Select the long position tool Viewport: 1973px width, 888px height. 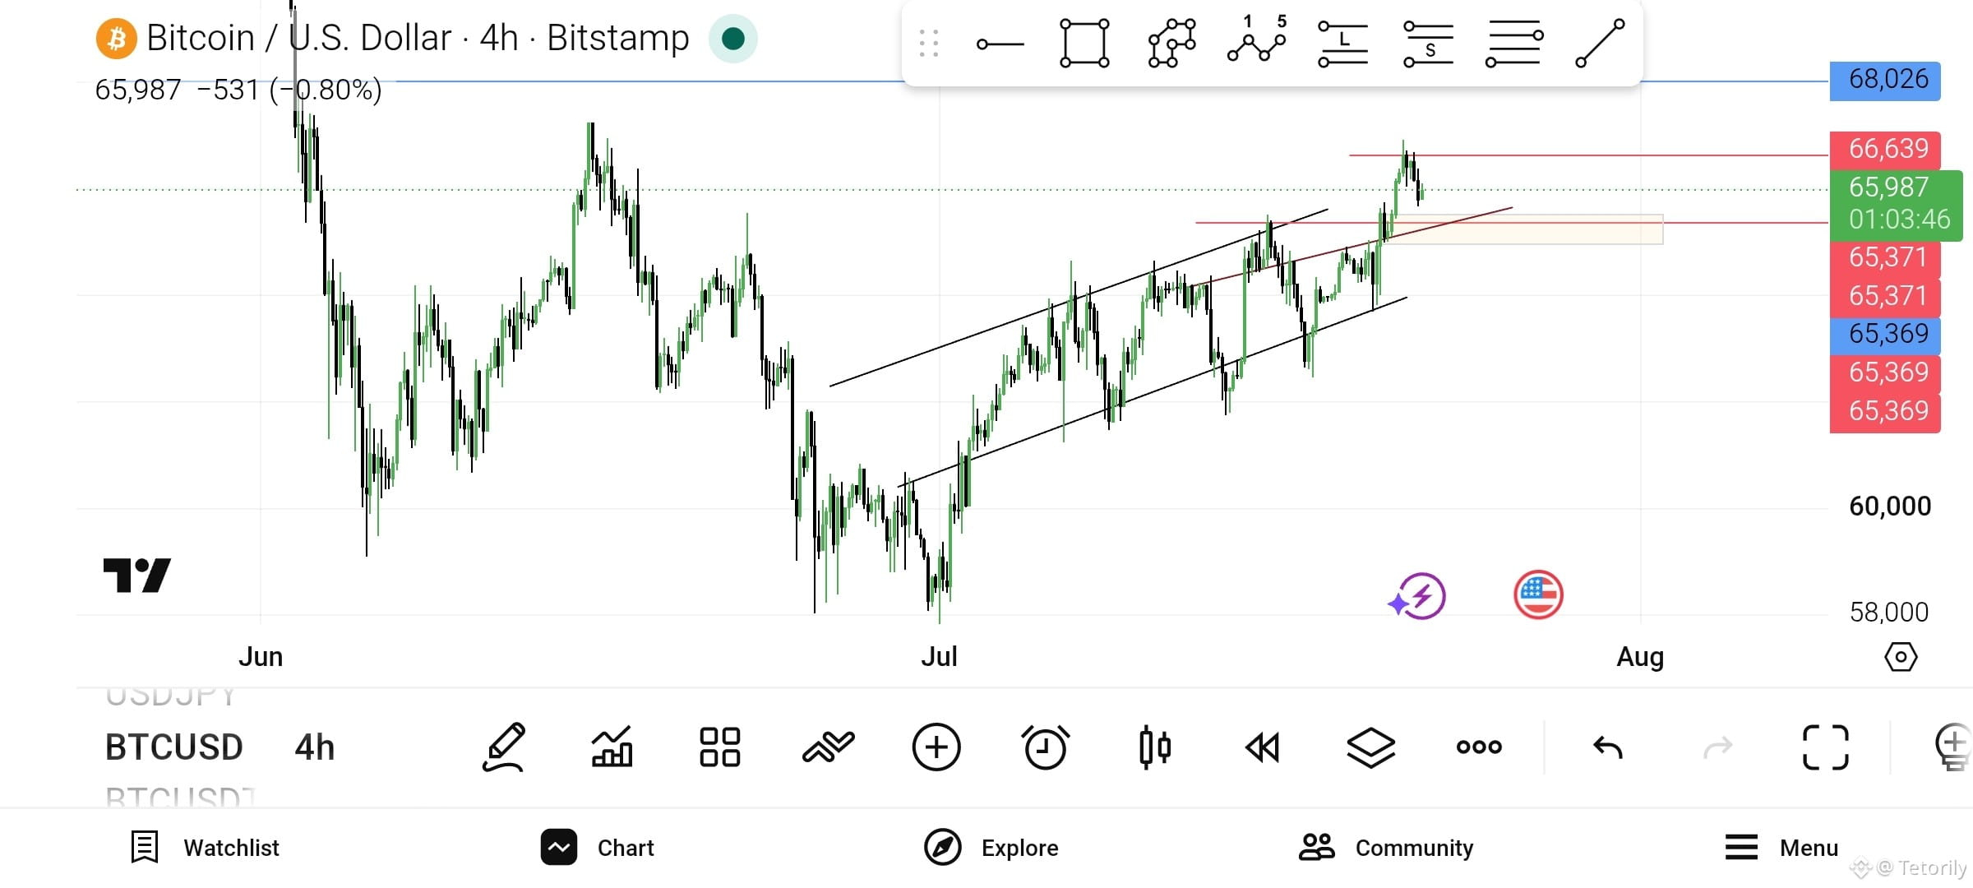point(1342,44)
